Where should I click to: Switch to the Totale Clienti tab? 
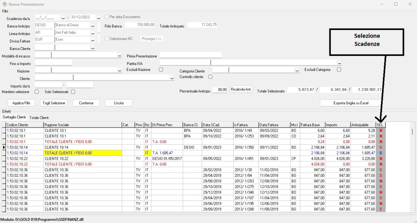pyautogui.click(x=39, y=118)
